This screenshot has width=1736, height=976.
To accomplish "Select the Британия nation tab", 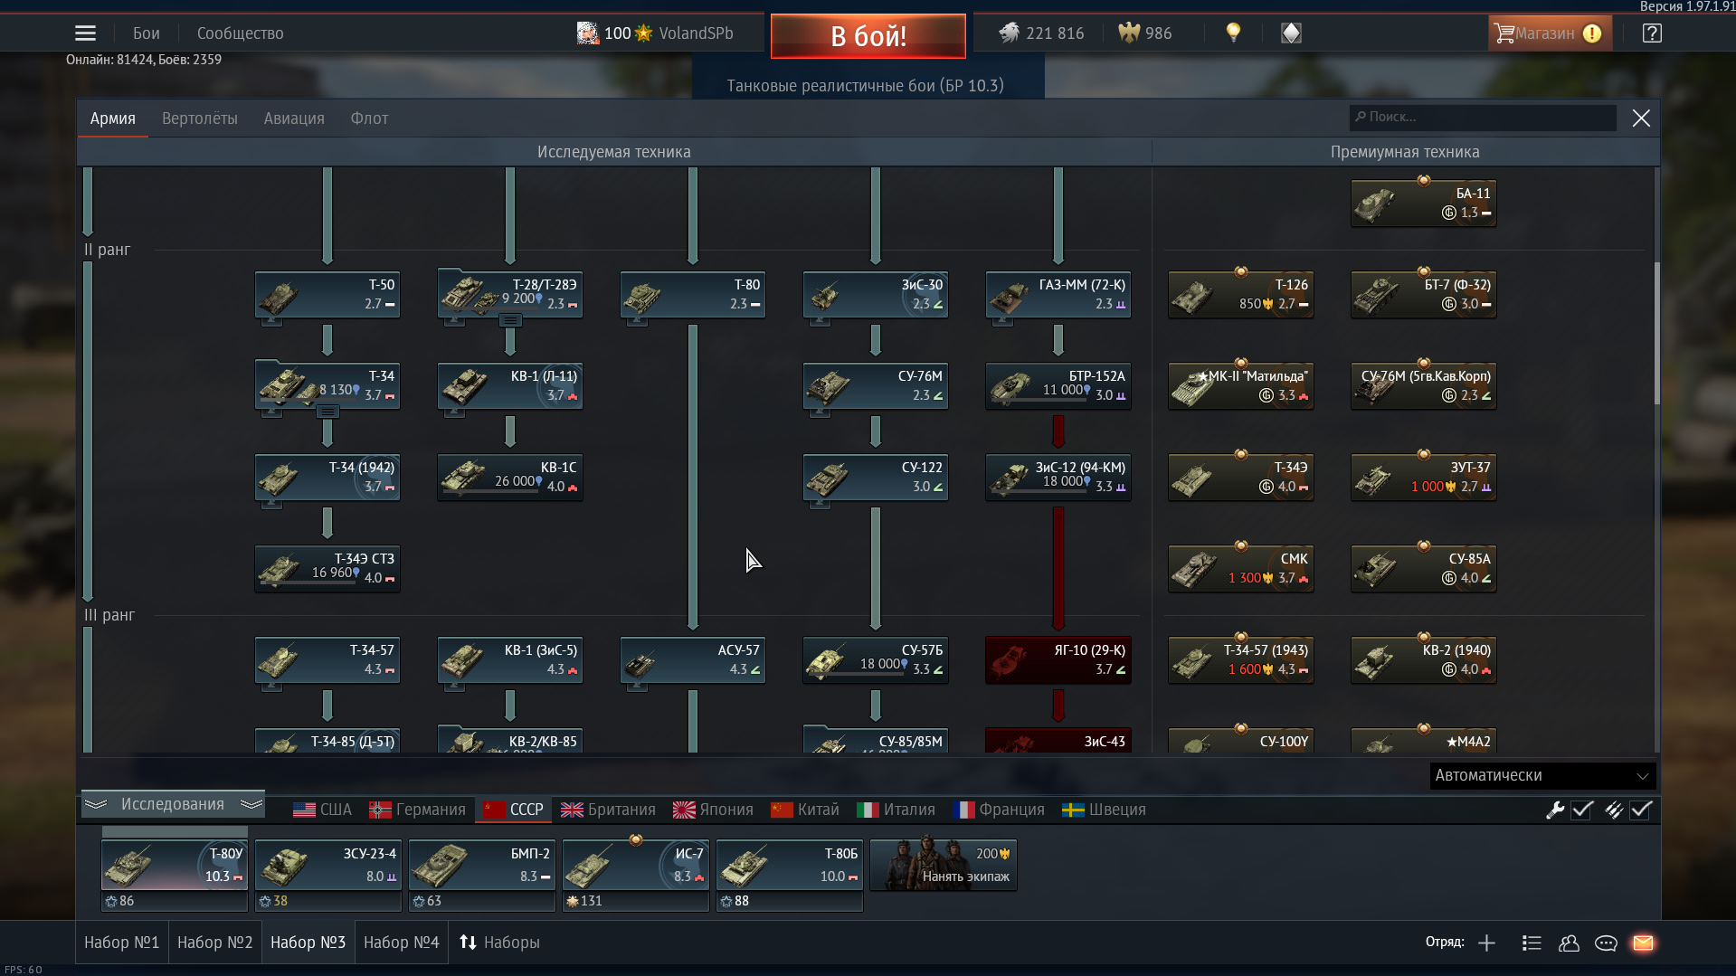I will (608, 810).
